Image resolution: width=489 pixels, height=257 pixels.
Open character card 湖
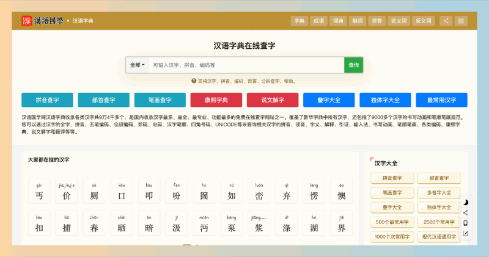pyautogui.click(x=314, y=223)
